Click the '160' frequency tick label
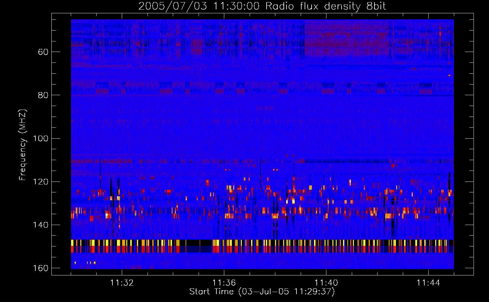Image resolution: width=489 pixels, height=302 pixels. [41, 268]
